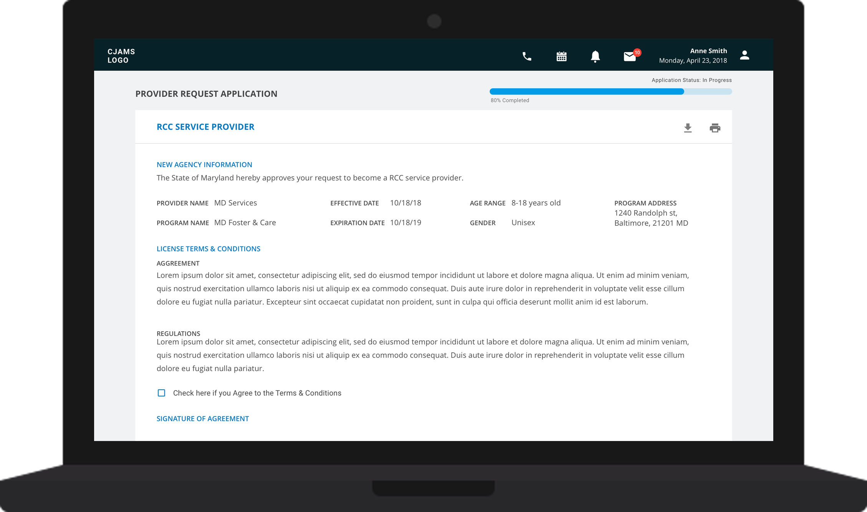Screen dimensions: 867x512
Task: Click the Signature of Agreement heading
Action: coord(202,418)
